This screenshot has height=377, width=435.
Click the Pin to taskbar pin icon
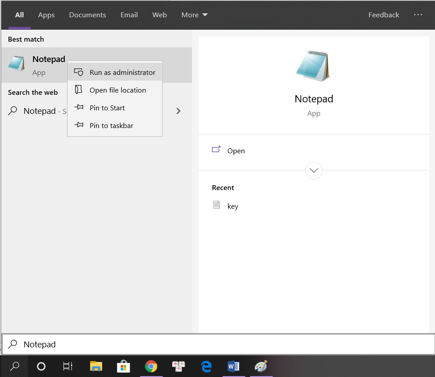click(79, 125)
